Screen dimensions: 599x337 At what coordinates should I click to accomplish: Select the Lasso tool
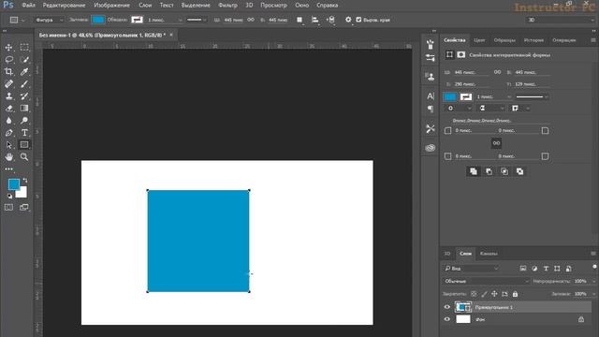(x=8, y=60)
